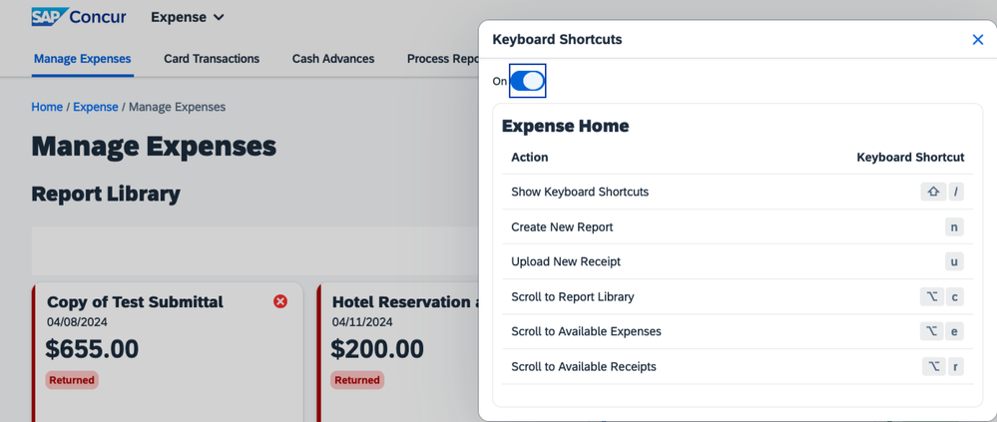Click the 'n' key badge for Create New Report
Viewport: 997px width, 422px height.
954,226
